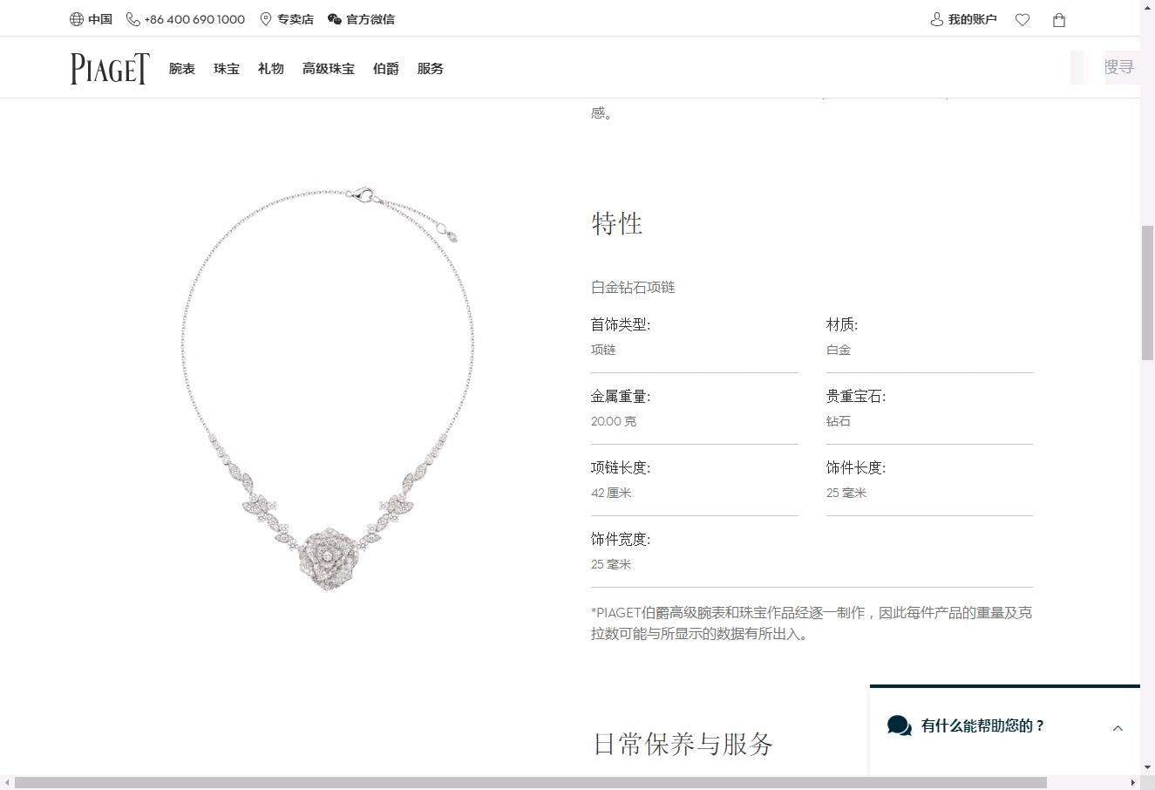Click the 我的账户 link
Screen dimensions: 1155x790
click(973, 19)
